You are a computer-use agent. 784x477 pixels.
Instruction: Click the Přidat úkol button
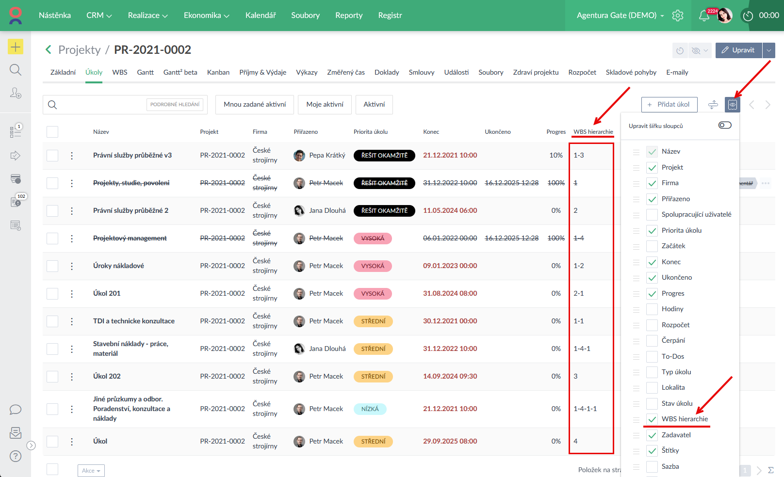click(669, 104)
